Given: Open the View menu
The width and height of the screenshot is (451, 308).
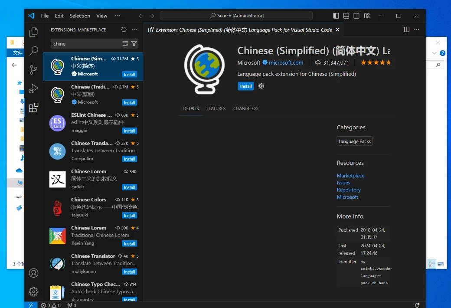Looking at the screenshot, I should [101, 16].
